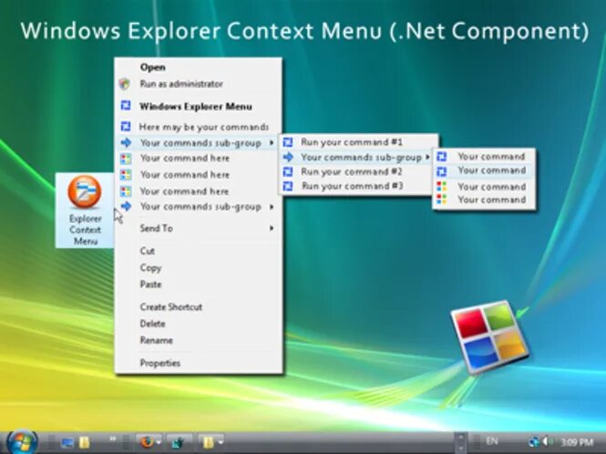Expand the quick launch overflow chevron

click(113, 439)
